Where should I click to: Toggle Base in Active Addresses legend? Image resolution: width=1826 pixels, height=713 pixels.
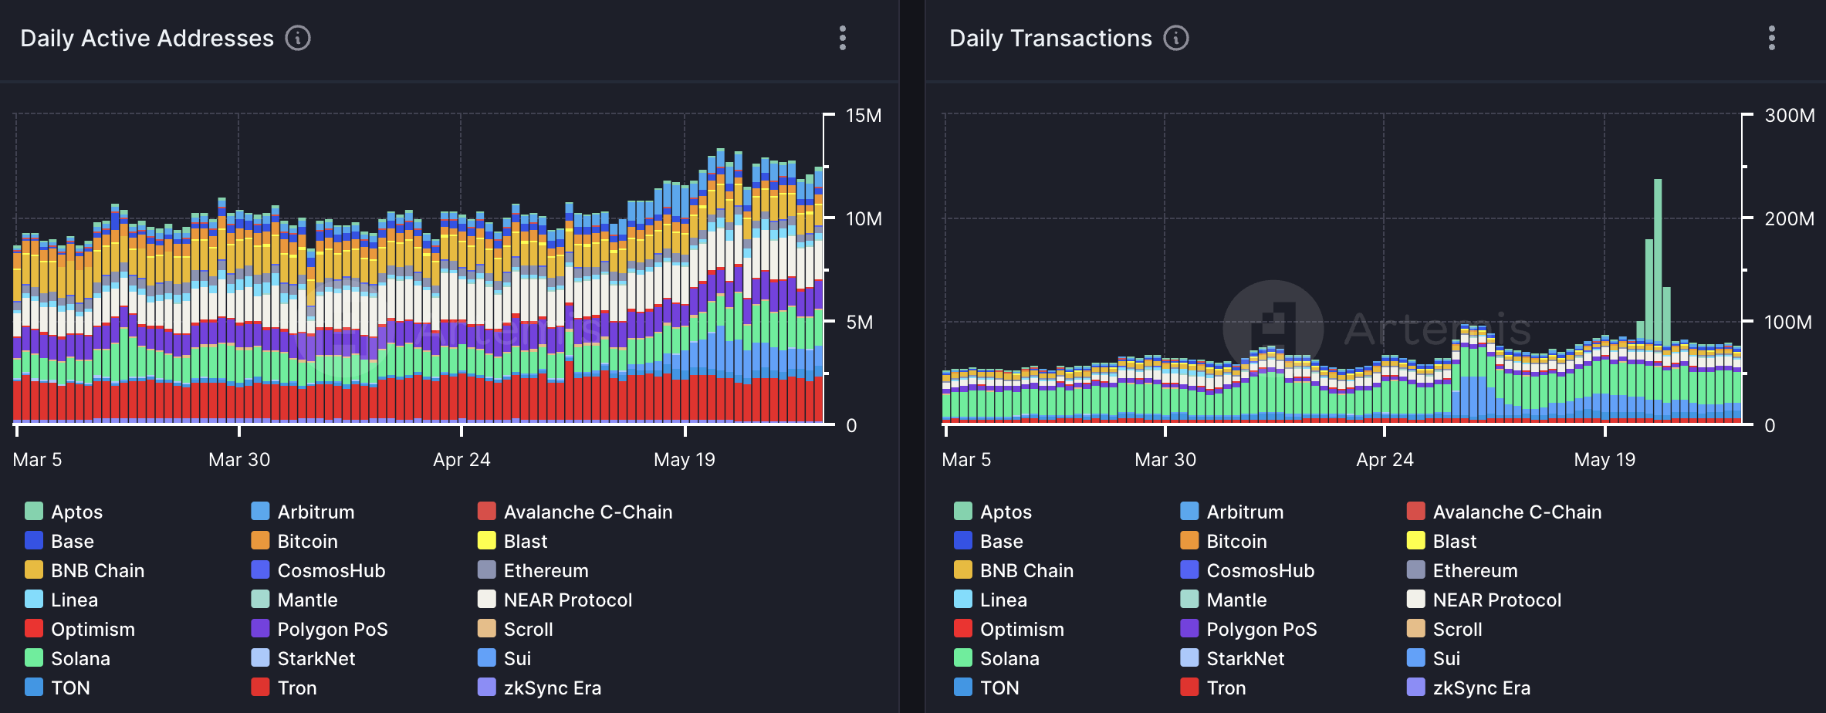tap(59, 541)
